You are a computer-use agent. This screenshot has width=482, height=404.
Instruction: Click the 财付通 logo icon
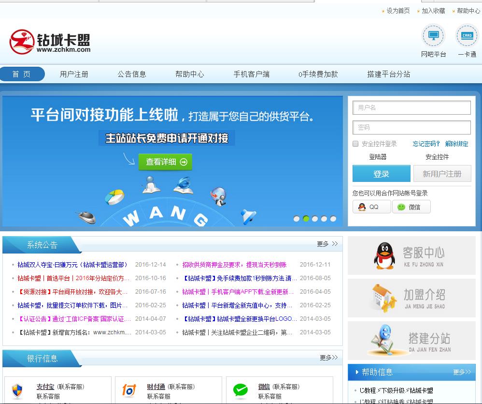coord(129,390)
